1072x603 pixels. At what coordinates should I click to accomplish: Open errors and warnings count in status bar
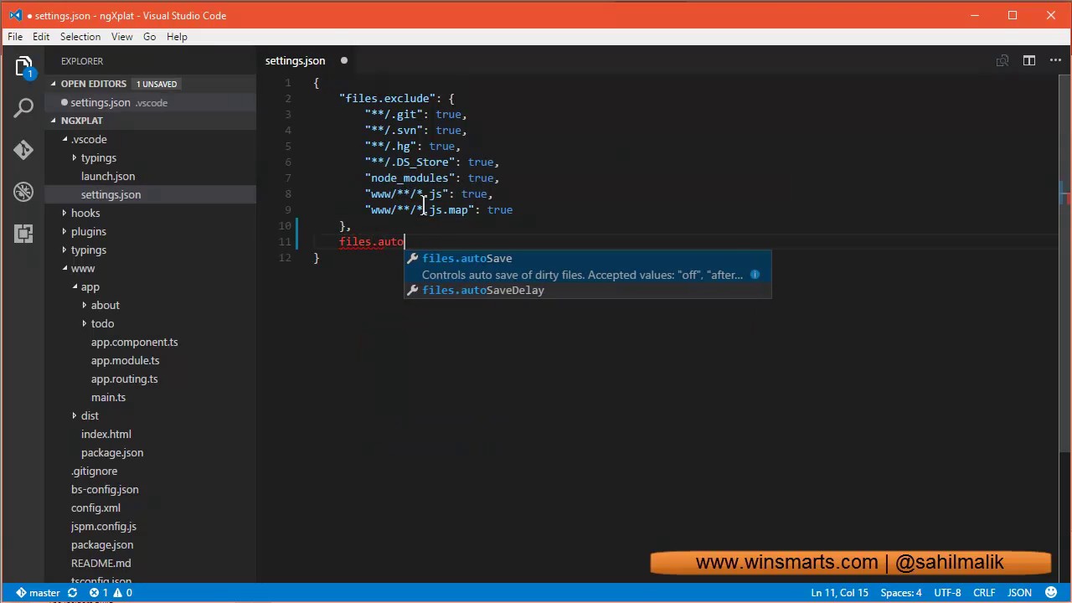pyautogui.click(x=111, y=593)
